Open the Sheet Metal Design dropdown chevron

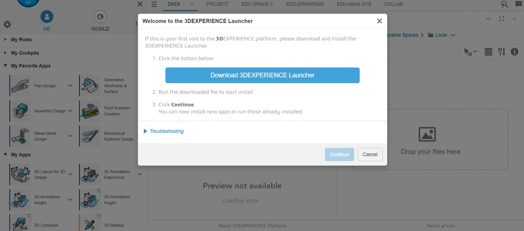click(70, 136)
